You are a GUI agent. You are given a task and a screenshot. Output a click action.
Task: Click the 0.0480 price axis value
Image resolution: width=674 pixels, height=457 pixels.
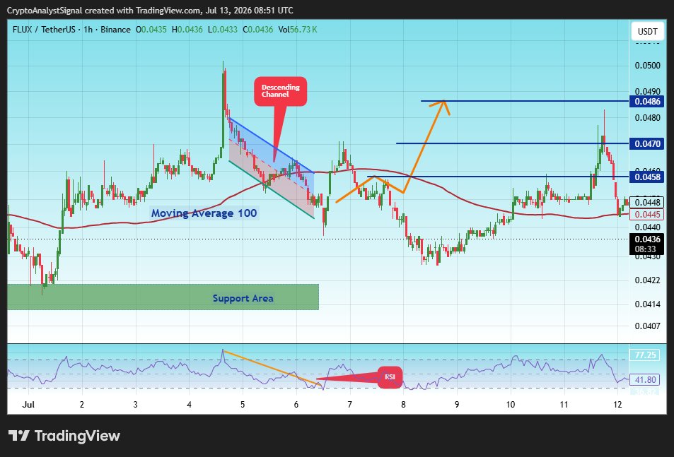[x=647, y=117]
